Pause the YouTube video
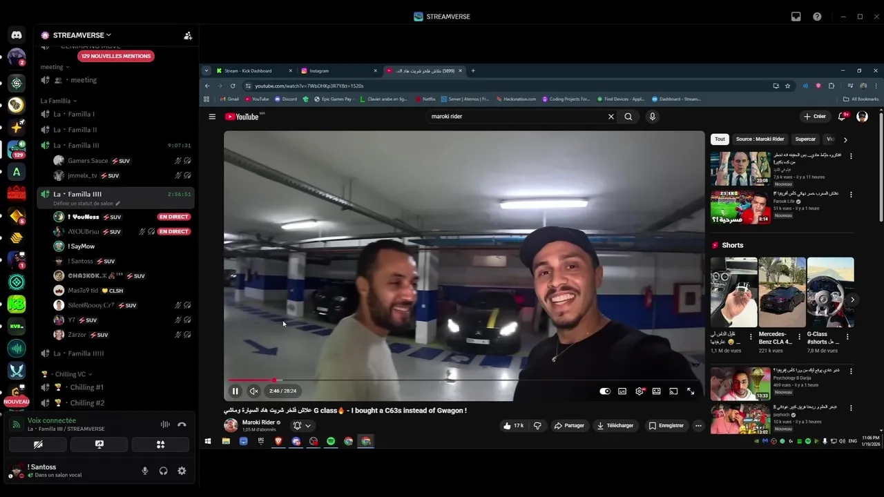This screenshot has height=497, width=884. click(x=235, y=391)
